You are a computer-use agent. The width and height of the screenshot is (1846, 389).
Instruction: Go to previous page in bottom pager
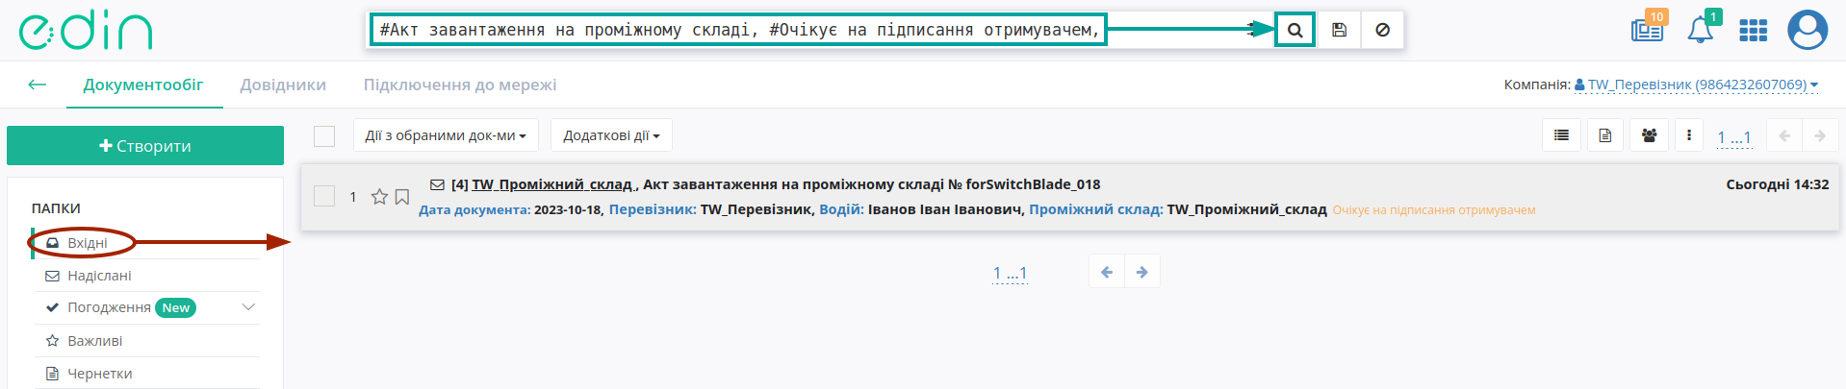[x=1107, y=272]
